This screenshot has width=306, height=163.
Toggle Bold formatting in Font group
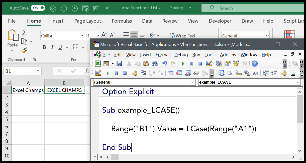click(44, 47)
